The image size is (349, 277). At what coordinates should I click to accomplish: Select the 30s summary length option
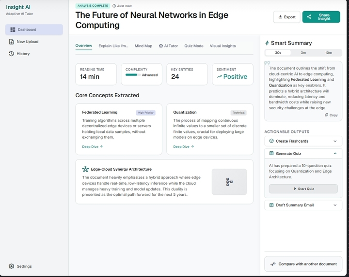tap(278, 53)
